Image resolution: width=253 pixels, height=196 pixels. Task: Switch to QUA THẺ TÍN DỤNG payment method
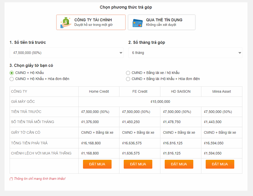tap(161, 22)
